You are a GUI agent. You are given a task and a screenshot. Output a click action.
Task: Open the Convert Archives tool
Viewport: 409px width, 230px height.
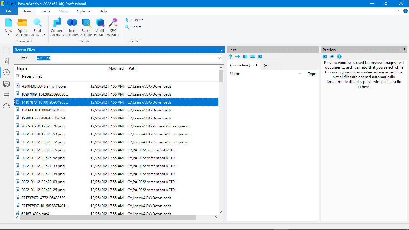57,27
